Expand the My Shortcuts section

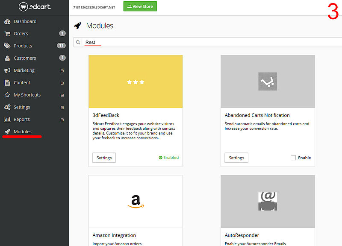click(62, 95)
